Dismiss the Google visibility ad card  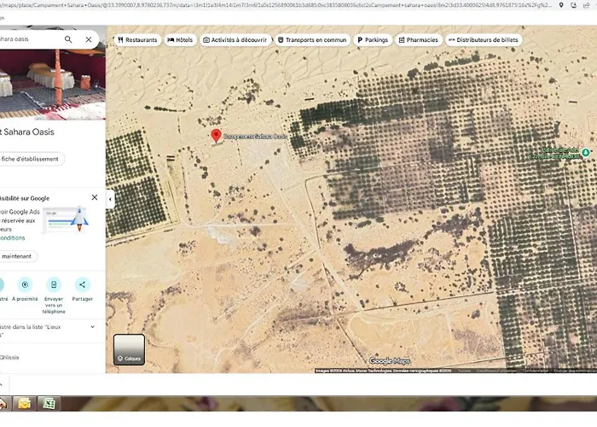[x=95, y=197]
